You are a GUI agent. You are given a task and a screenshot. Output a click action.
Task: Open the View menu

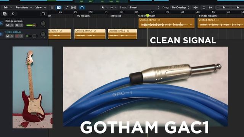click(x=40, y=8)
